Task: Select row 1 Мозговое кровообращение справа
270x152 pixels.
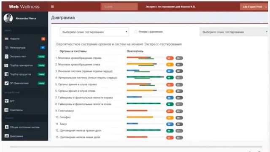Action: (x=78, y=58)
